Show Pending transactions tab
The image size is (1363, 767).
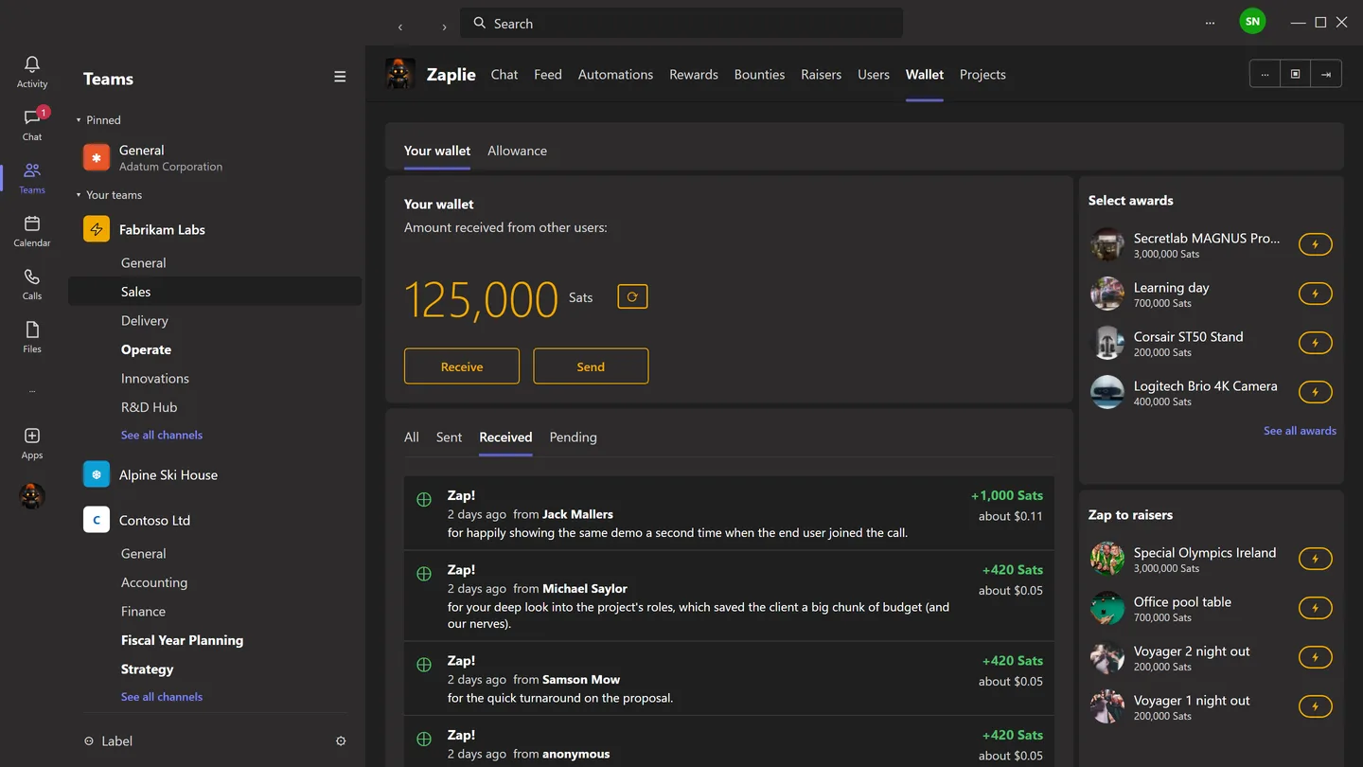pyautogui.click(x=573, y=437)
